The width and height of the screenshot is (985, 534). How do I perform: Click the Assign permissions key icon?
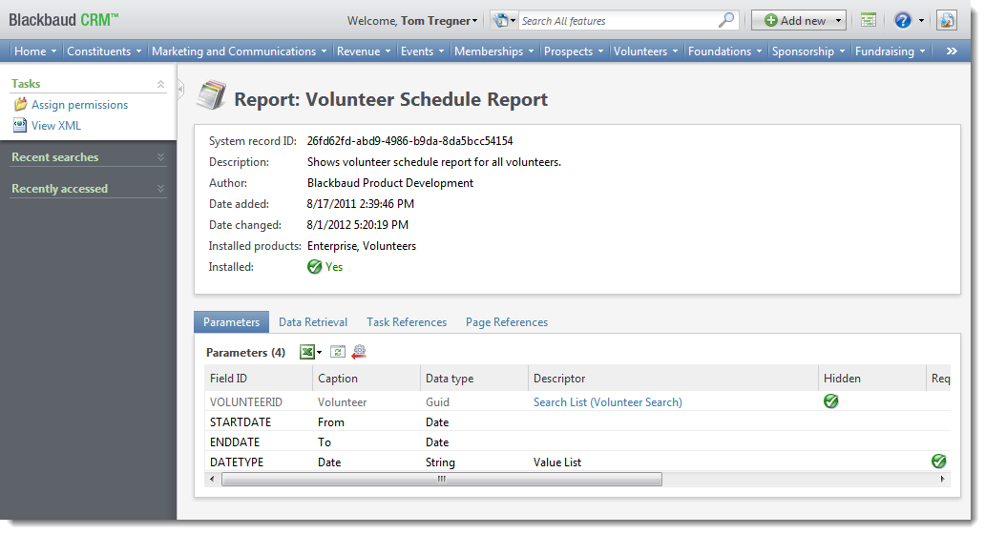[x=21, y=104]
